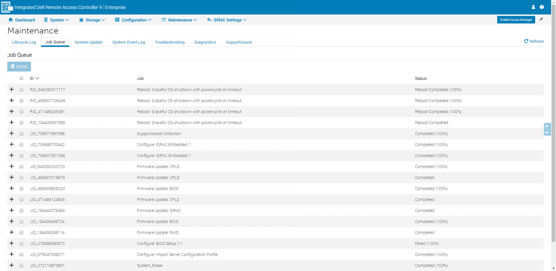Image resolution: width=556 pixels, height=271 pixels.
Task: Click Enable Group Manager button
Action: [x=516, y=20]
